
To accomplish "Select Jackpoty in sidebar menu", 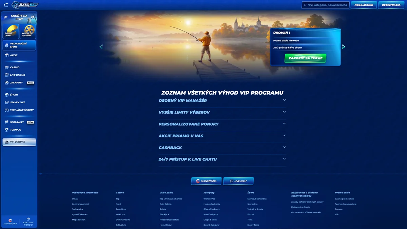I will [17, 83].
